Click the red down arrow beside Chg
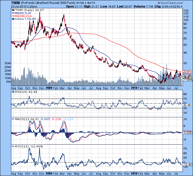 (181, 7)
